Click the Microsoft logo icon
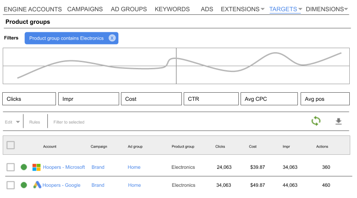The width and height of the screenshot is (357, 198). tap(37, 167)
